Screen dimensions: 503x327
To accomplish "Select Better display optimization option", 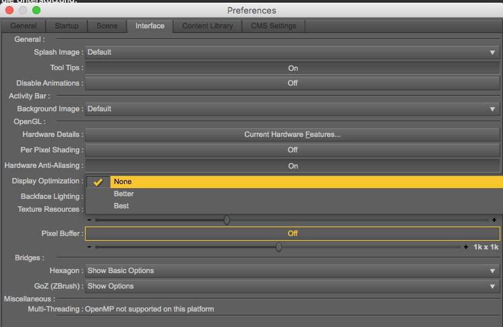I will pyautogui.click(x=124, y=194).
